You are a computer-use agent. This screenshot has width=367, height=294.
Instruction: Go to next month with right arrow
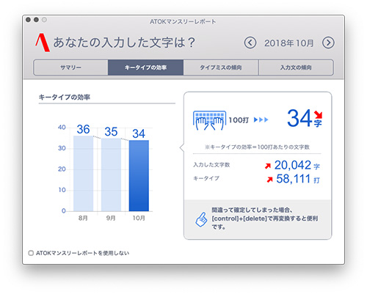point(328,43)
